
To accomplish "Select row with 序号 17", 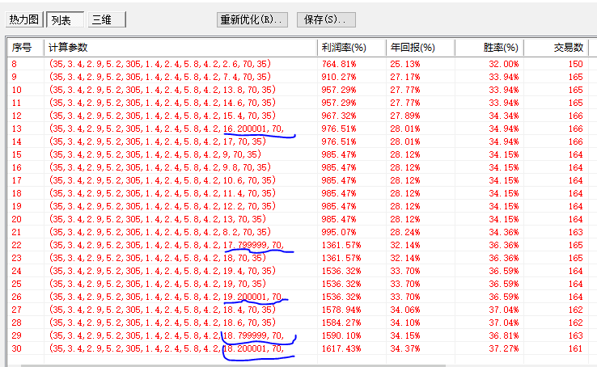I will [x=302, y=180].
